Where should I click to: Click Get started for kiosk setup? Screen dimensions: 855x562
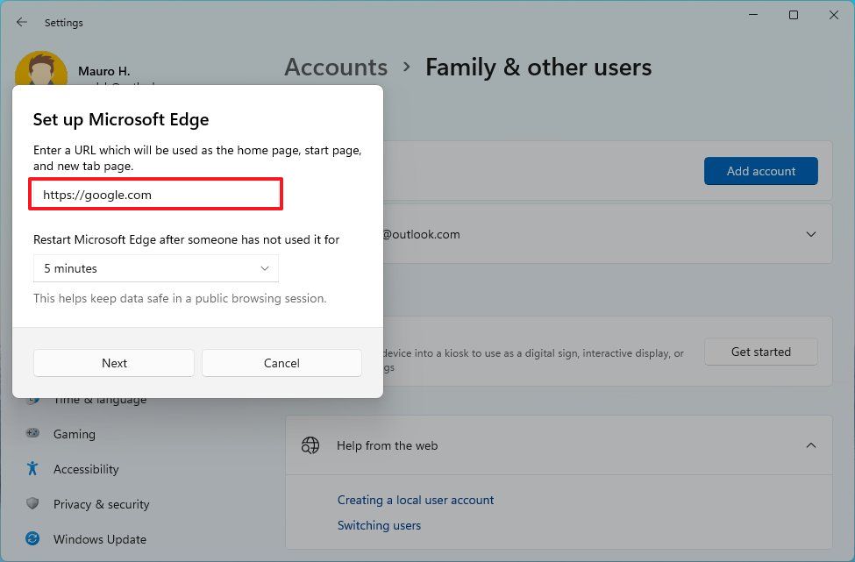pos(759,352)
